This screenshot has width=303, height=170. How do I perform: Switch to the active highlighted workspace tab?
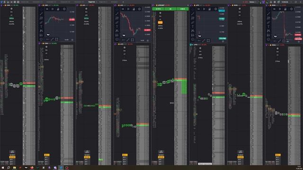[x=92, y=2]
